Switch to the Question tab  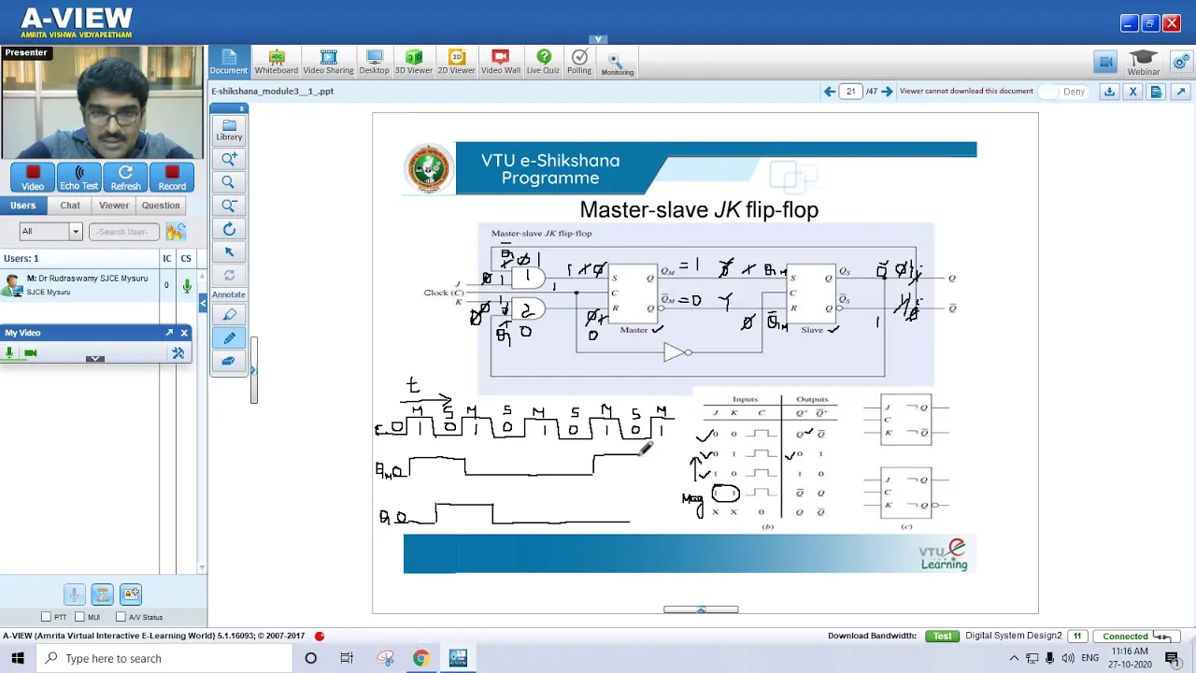coord(161,206)
